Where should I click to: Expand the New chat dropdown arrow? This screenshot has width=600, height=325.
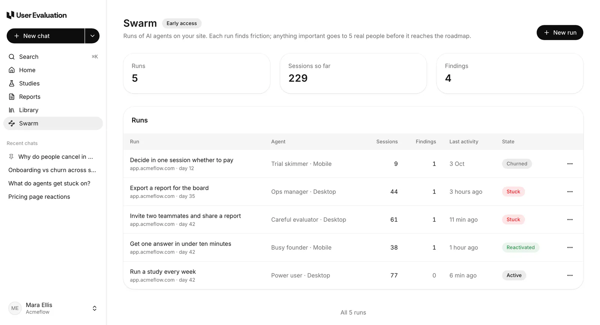click(92, 36)
